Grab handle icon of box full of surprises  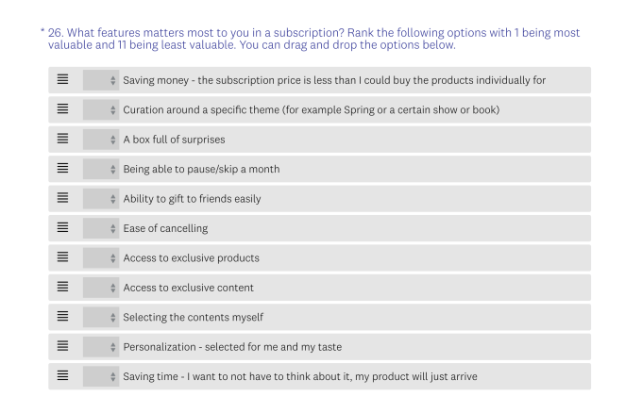click(62, 139)
